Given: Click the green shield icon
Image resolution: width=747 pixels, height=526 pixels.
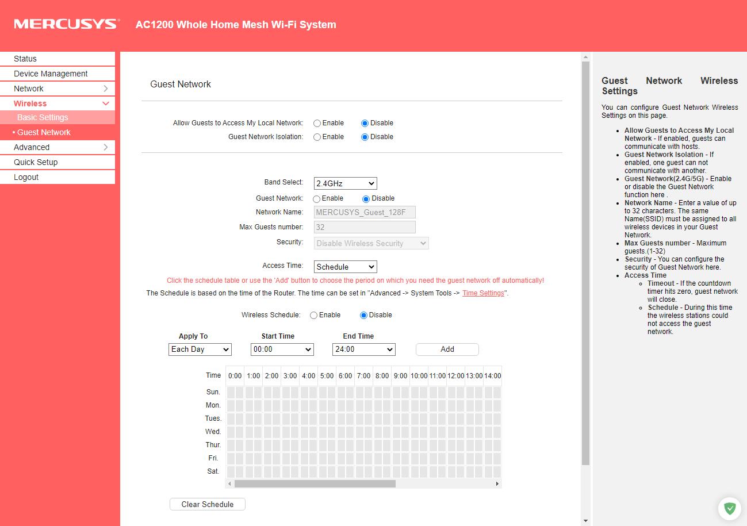Looking at the screenshot, I should (729, 508).
